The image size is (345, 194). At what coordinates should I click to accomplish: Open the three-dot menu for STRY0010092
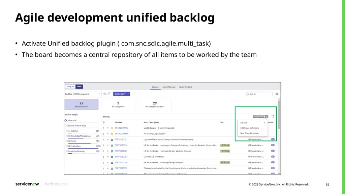[103, 168]
